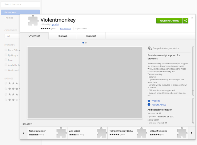Viewport: 197px width, 145px height.
Task: Click See all 21 languages link
Action: 163,123
